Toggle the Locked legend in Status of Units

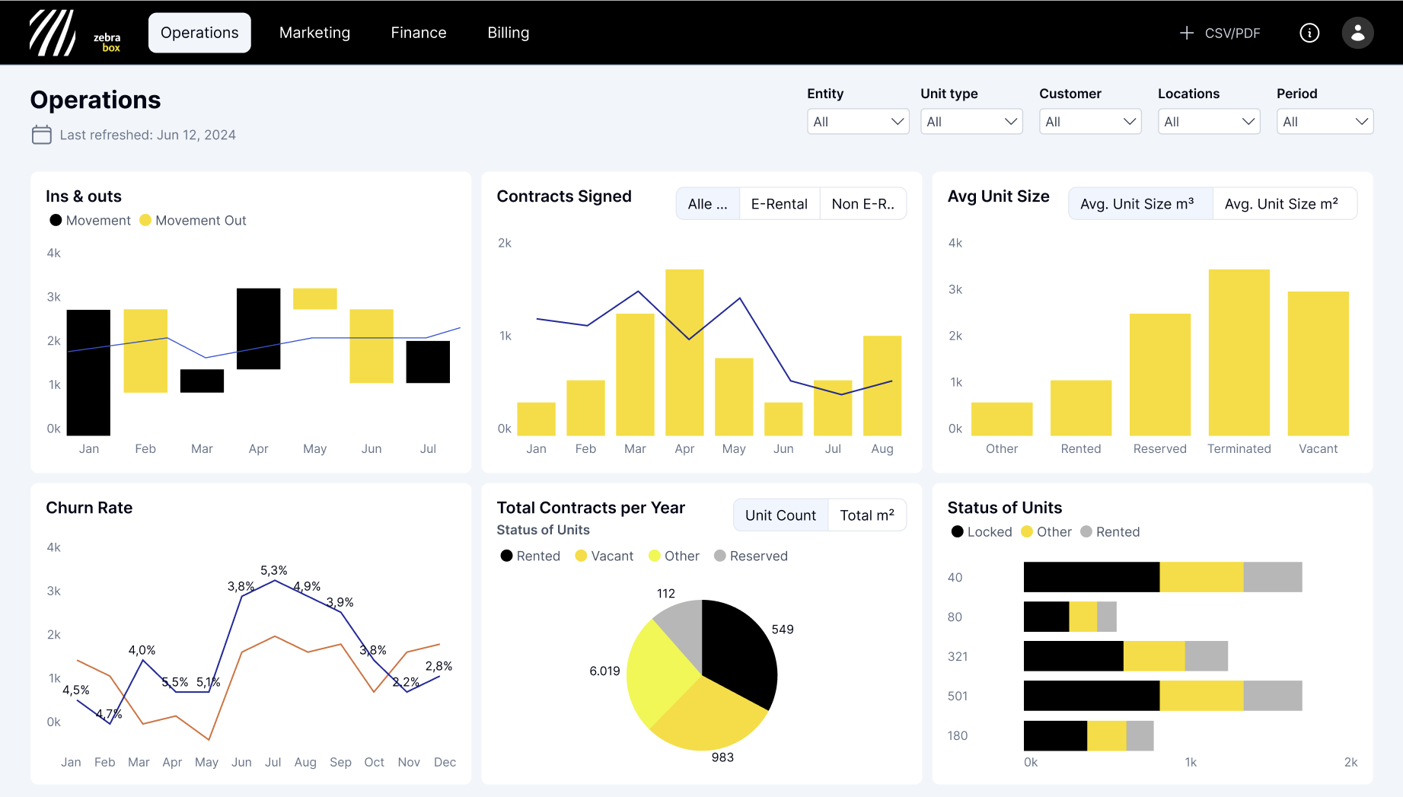pyautogui.click(x=981, y=531)
